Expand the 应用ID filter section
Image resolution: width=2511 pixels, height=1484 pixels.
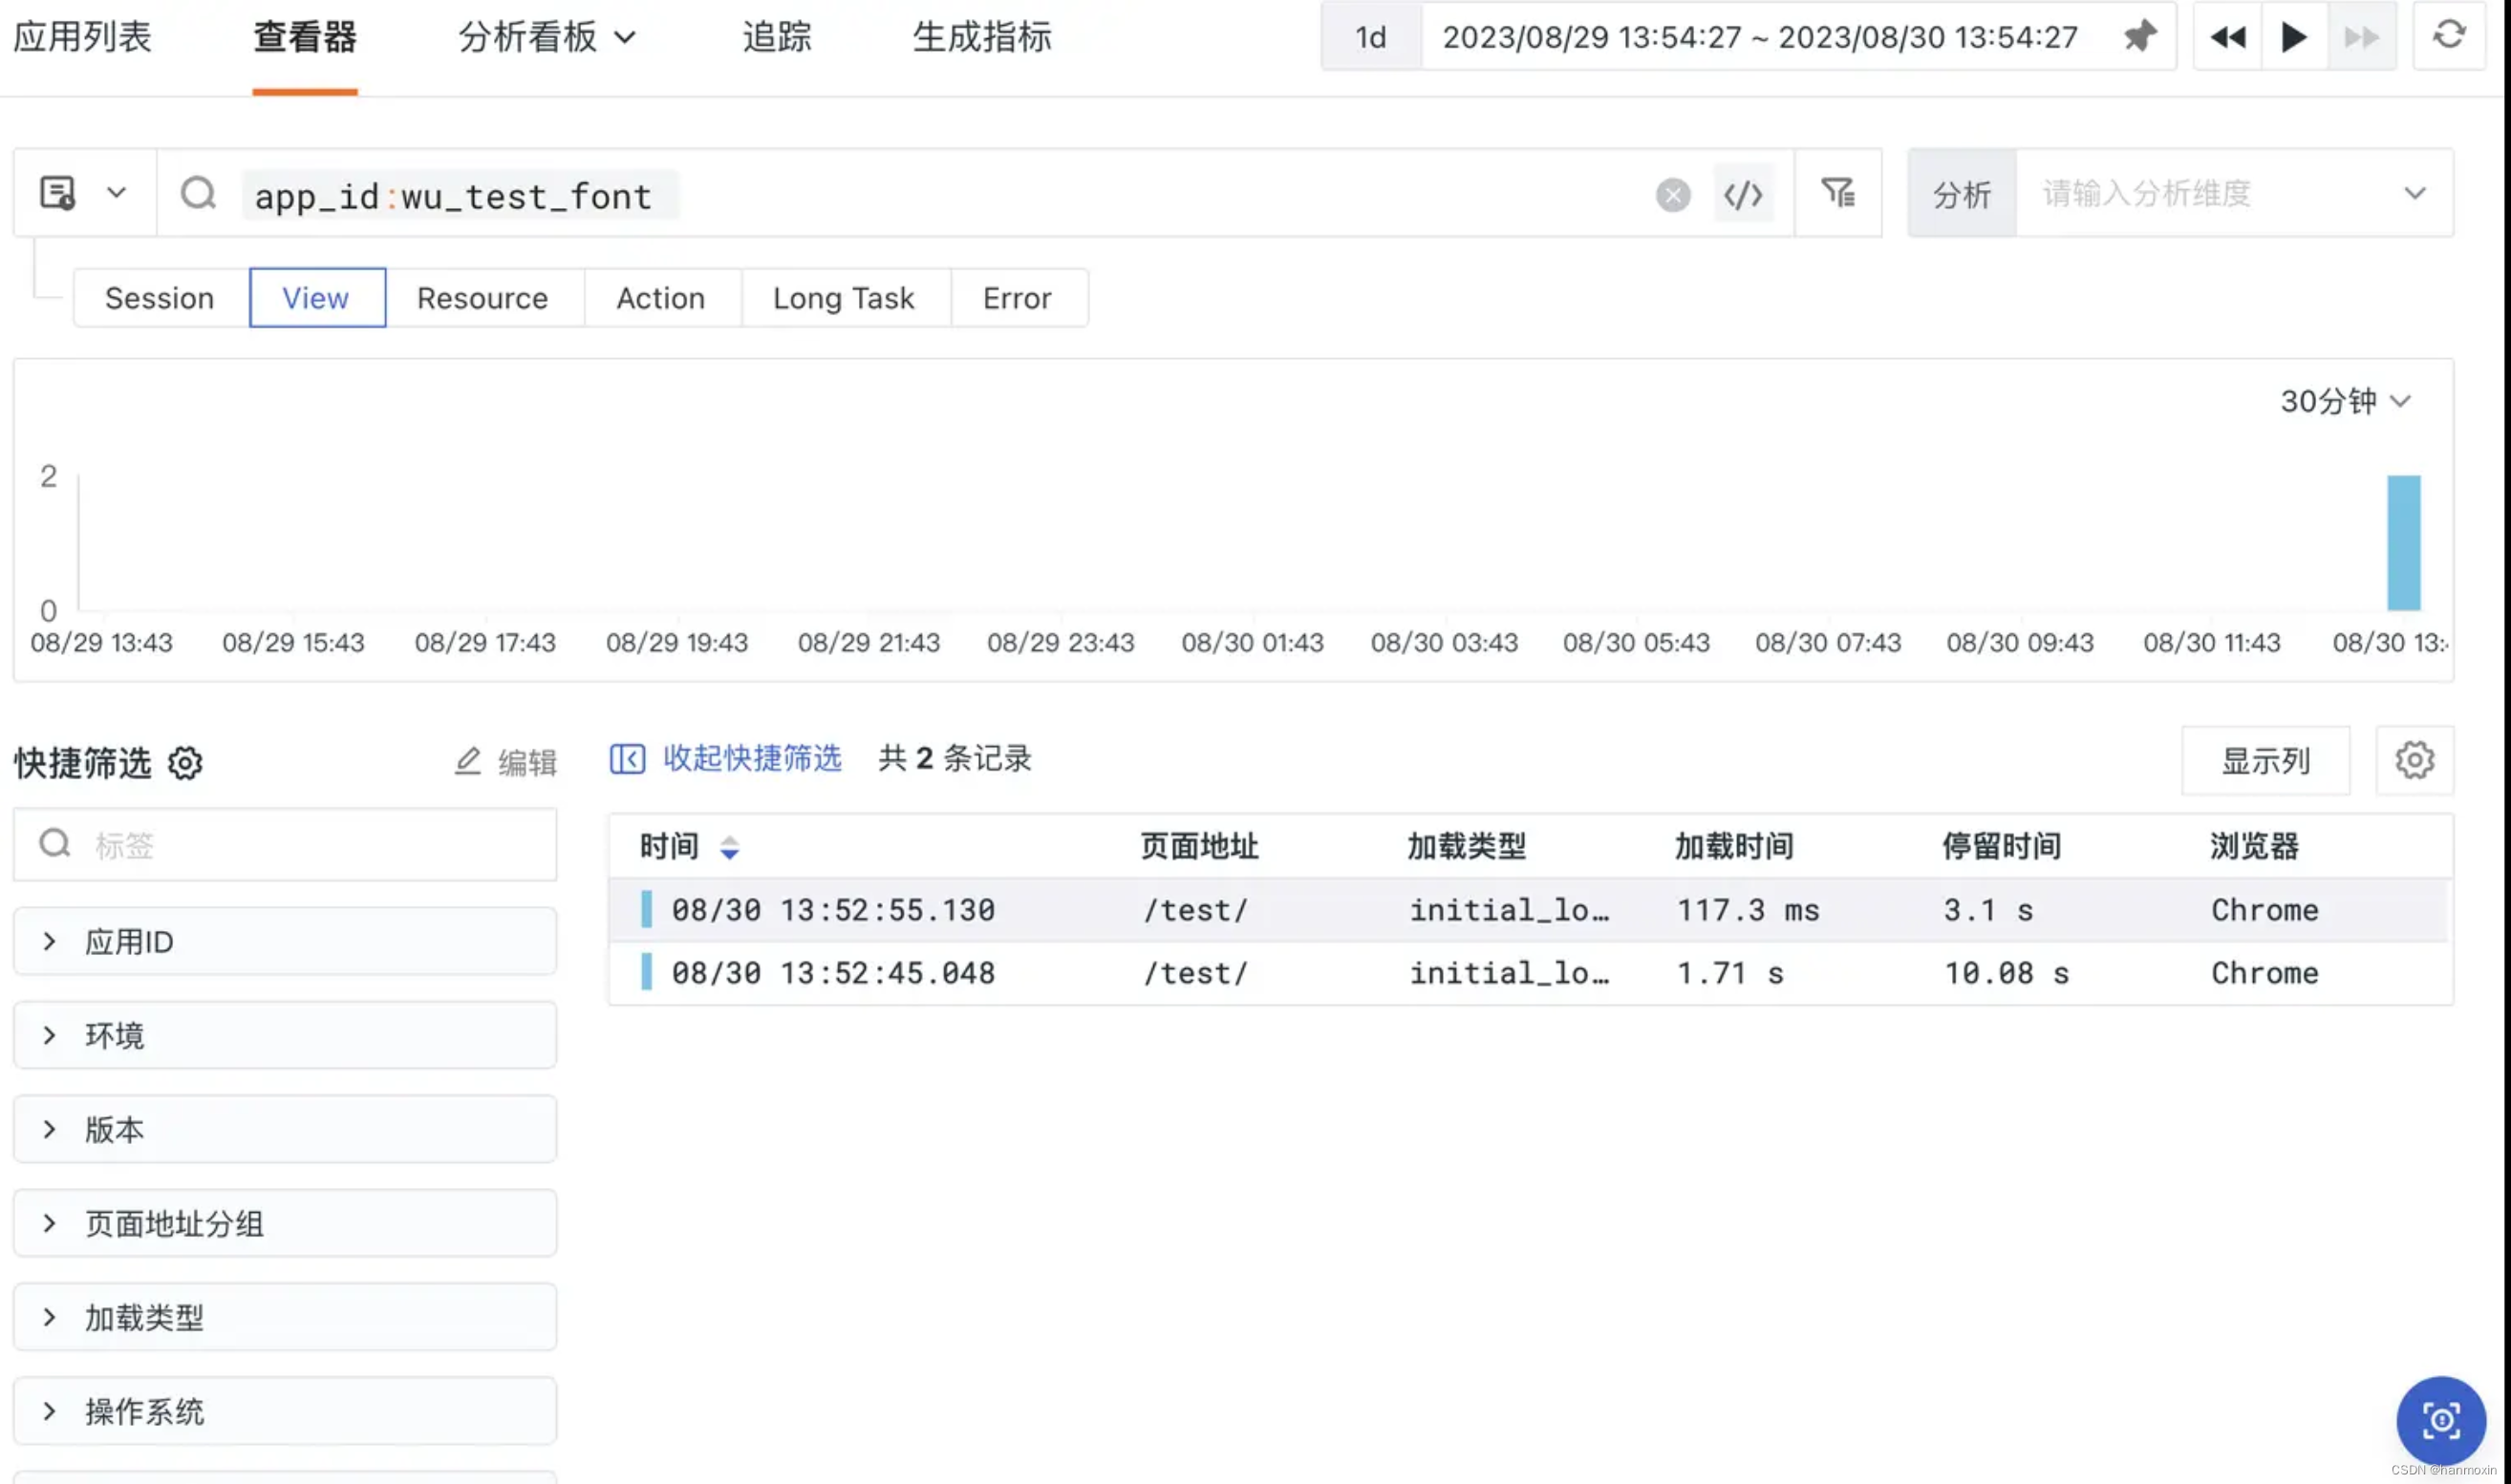[128, 941]
